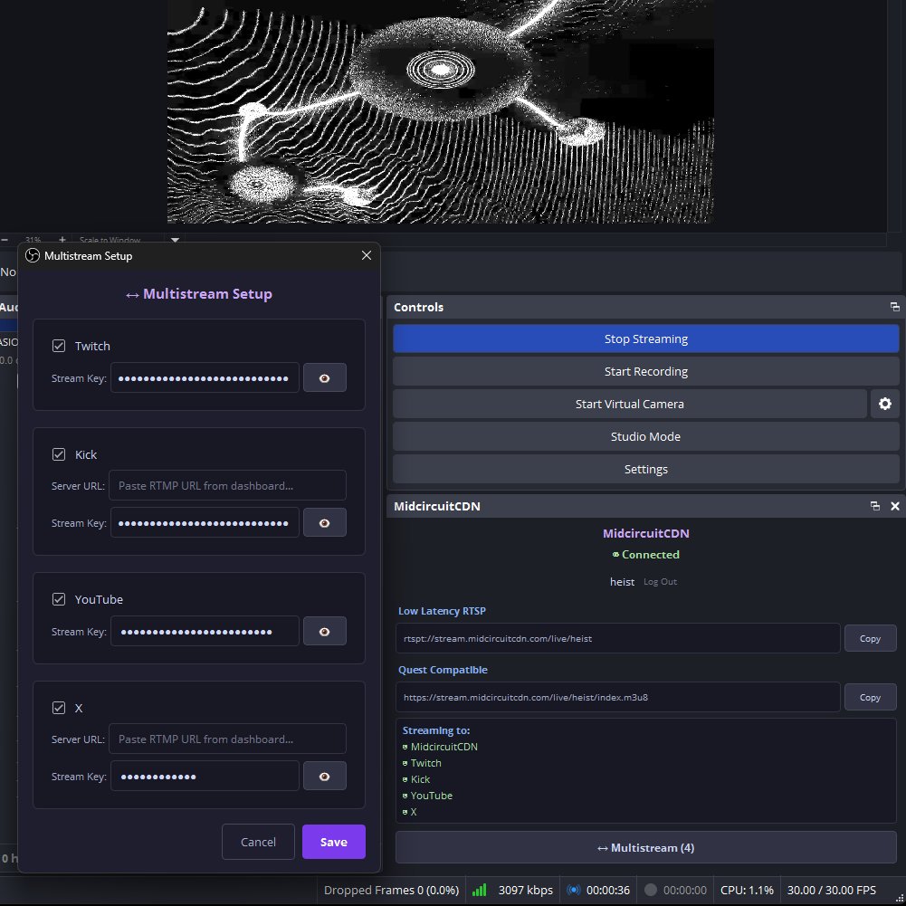The height and width of the screenshot is (906, 906).
Task: Reveal the YouTube stream key
Action: pyautogui.click(x=325, y=632)
